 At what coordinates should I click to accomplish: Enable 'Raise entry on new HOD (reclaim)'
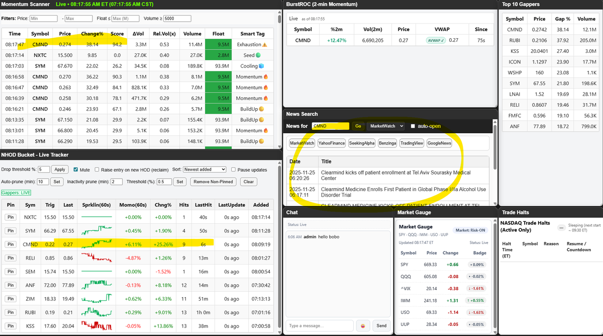pos(96,170)
